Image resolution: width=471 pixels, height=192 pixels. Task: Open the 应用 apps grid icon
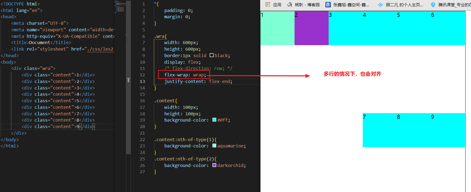coord(268,5)
